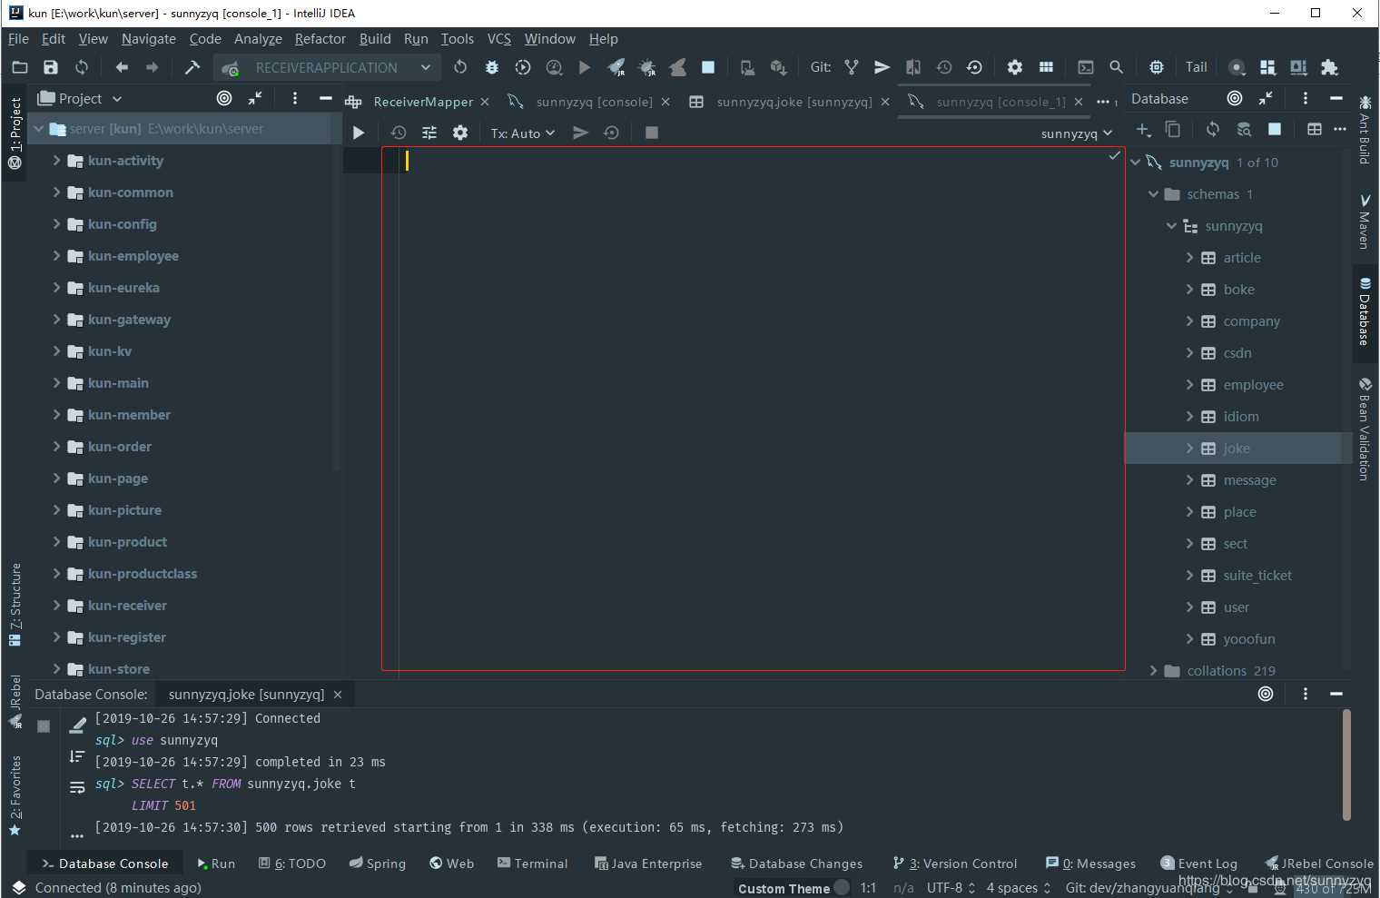Image resolution: width=1380 pixels, height=898 pixels.
Task: Click the add data source plus icon
Action: pyautogui.click(x=1143, y=130)
